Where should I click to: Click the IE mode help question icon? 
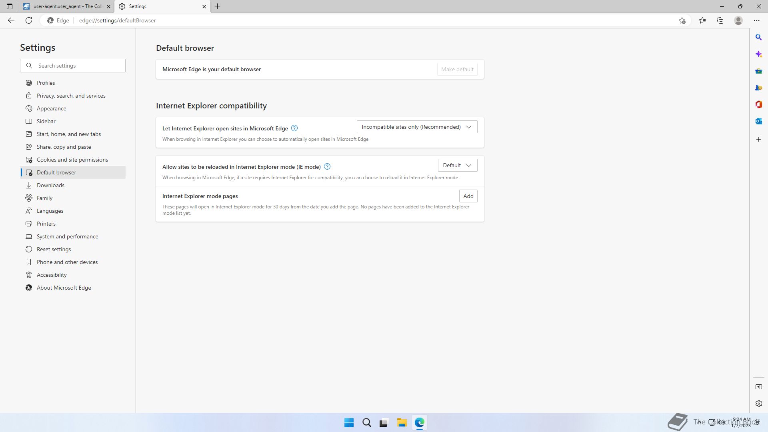327,166
